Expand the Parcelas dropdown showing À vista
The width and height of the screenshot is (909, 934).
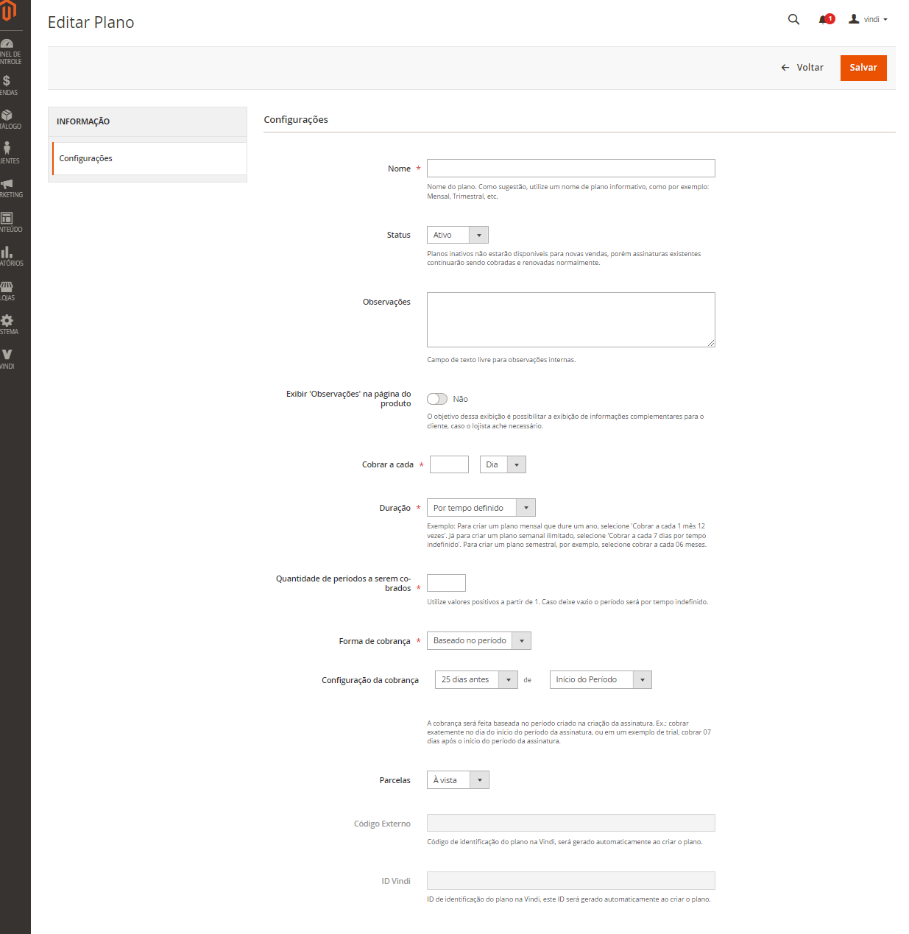coord(457,780)
